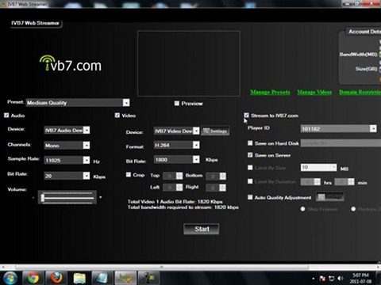Open the Windows Start orb

click(10, 278)
